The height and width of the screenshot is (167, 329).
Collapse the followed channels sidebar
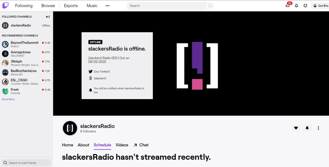(x=48, y=17)
